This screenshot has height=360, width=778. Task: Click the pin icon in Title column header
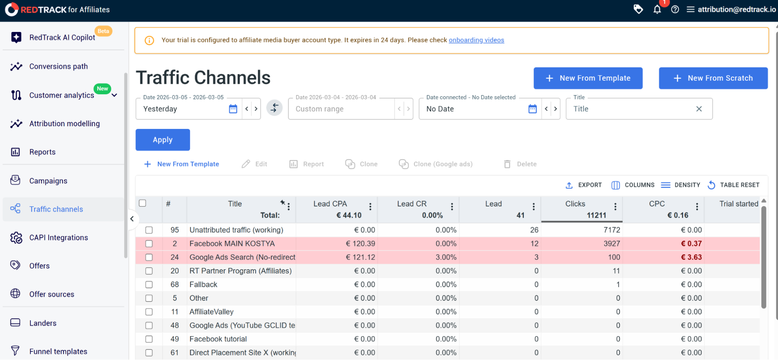(283, 202)
